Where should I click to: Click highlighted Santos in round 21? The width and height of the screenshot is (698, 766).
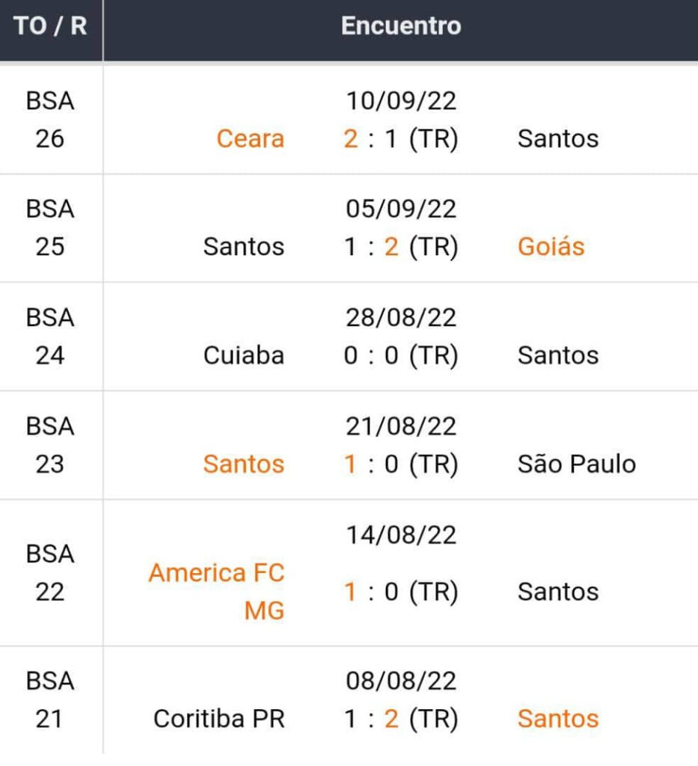558,719
